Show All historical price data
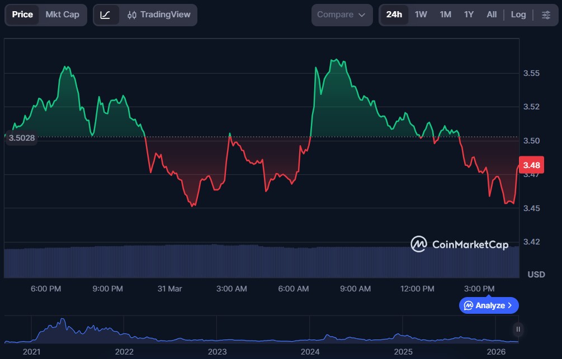The width and height of the screenshot is (562, 359). [492, 15]
